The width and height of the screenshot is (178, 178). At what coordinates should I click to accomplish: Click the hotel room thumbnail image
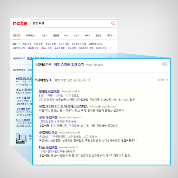tap(22, 138)
